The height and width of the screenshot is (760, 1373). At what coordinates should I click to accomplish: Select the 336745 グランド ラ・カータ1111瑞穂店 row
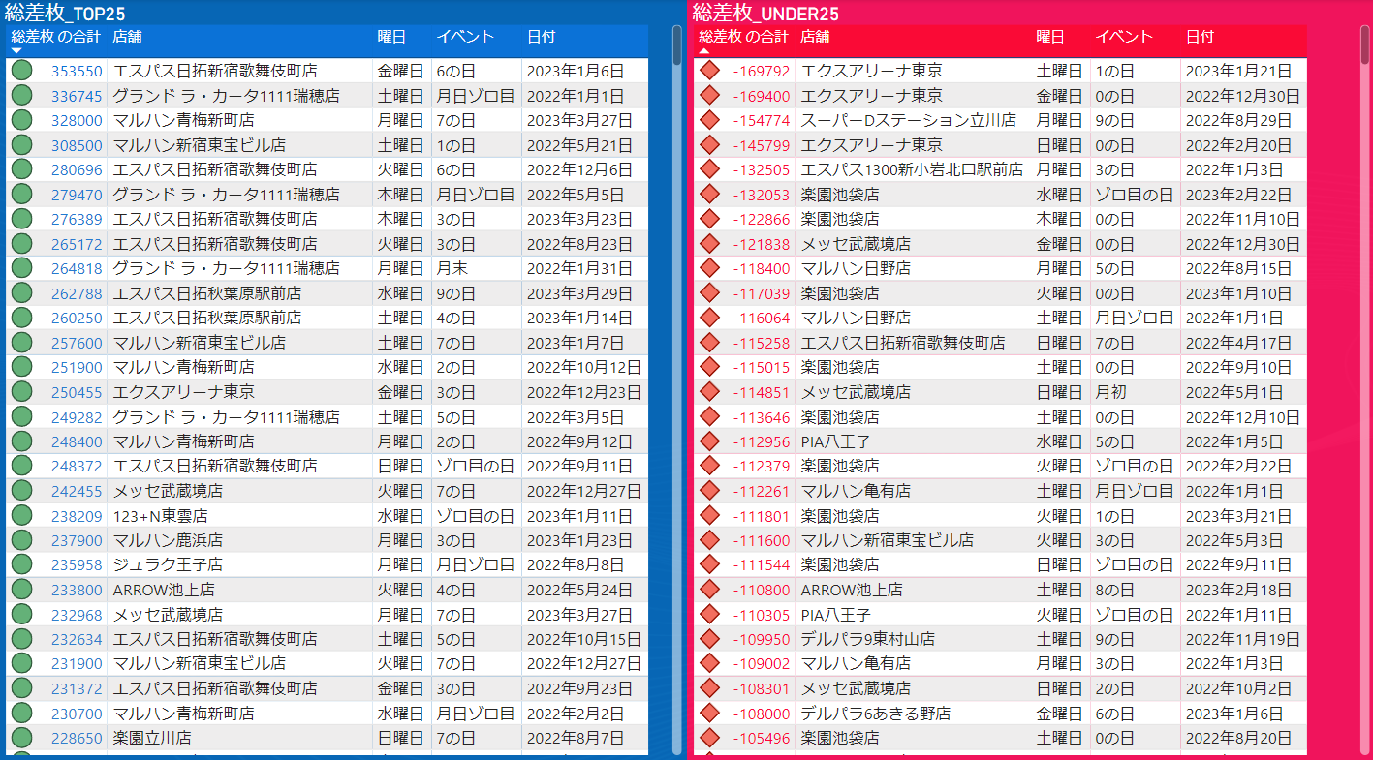click(226, 96)
